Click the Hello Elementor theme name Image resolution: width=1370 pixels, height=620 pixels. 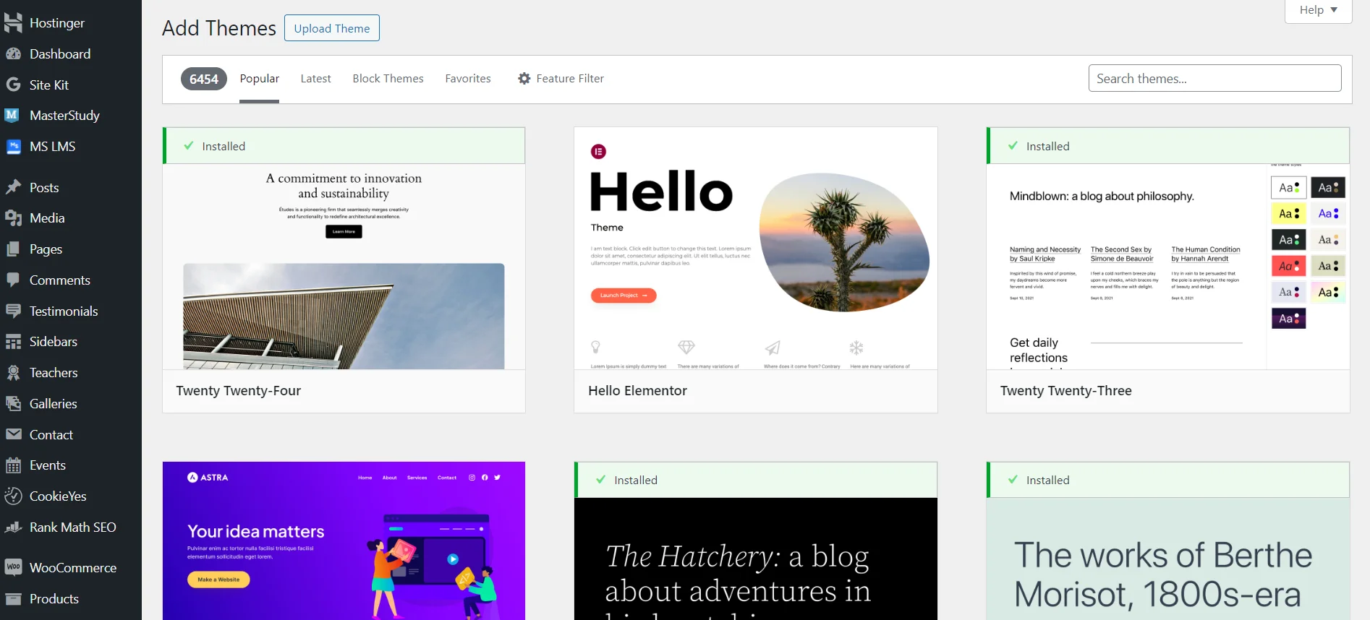pos(637,391)
